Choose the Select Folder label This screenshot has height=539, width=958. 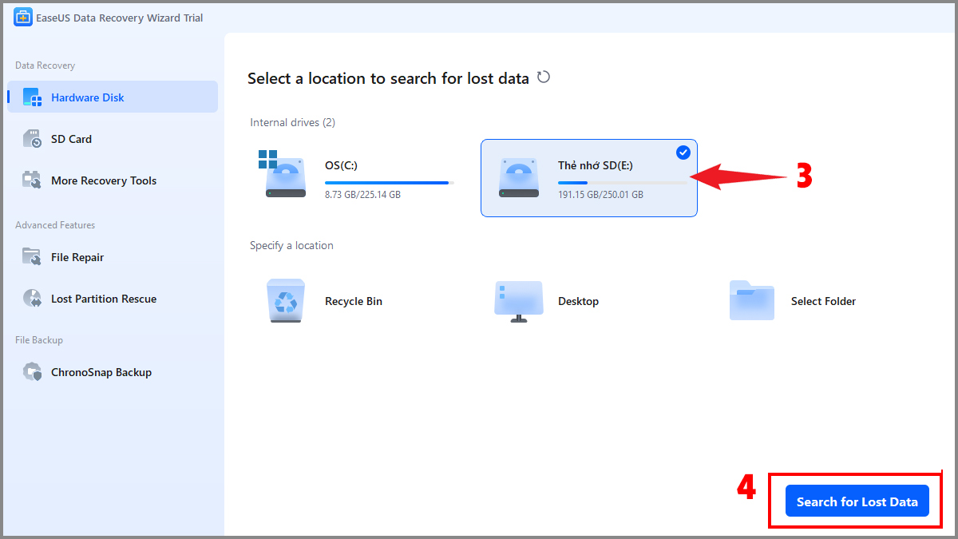823,301
